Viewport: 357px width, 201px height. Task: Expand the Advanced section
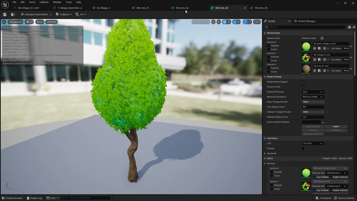(x=265, y=154)
